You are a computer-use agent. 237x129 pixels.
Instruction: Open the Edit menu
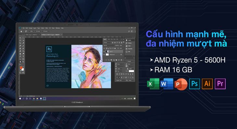[x=27, y=28]
